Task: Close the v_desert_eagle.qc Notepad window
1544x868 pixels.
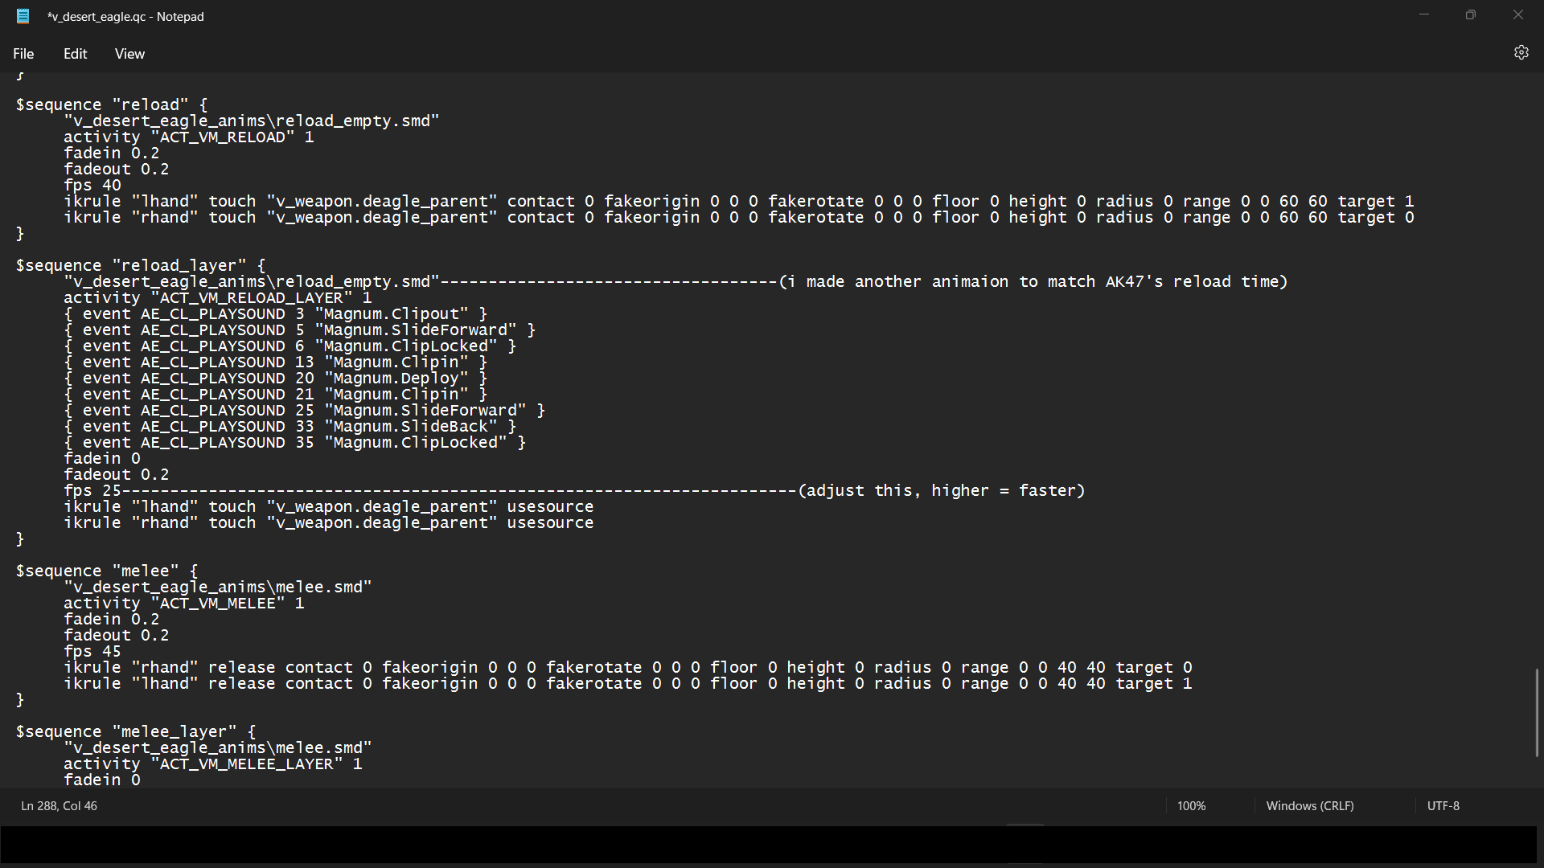Action: 1517,15
